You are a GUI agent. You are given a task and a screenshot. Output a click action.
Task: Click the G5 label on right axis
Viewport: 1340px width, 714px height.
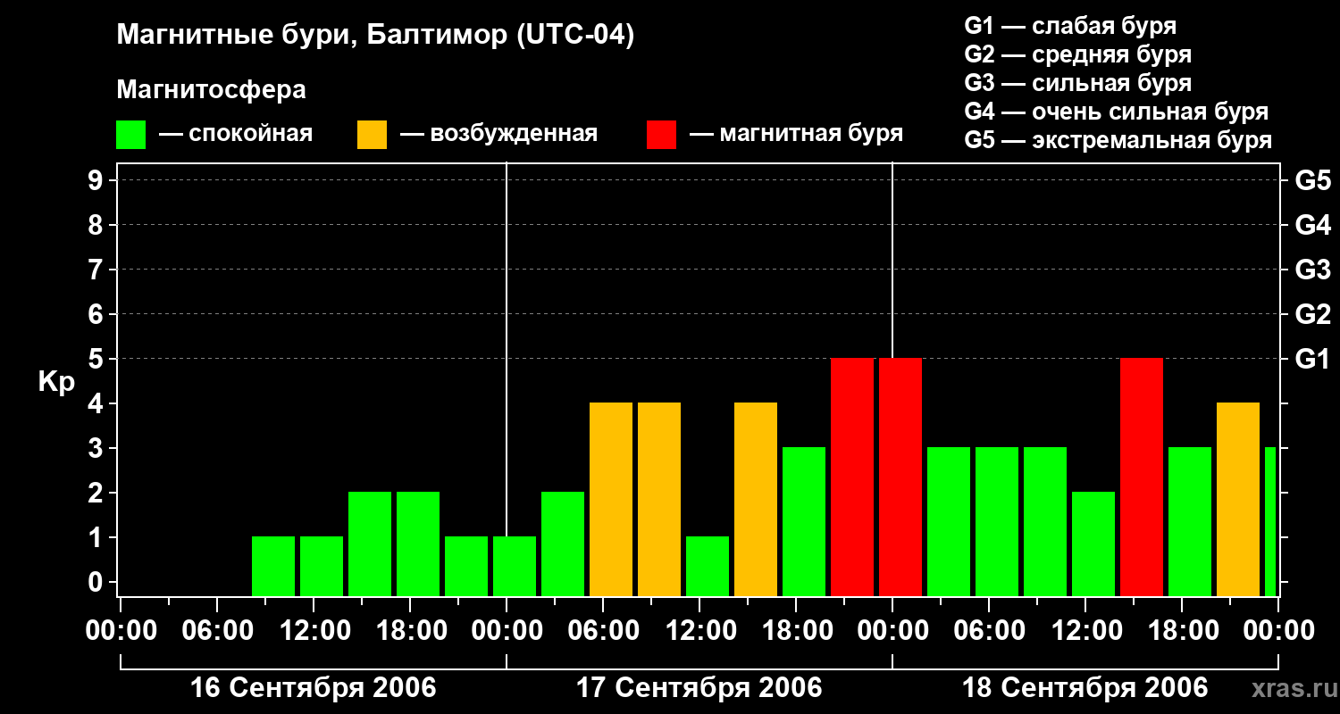(1312, 180)
